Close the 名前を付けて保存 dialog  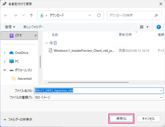point(161,4)
